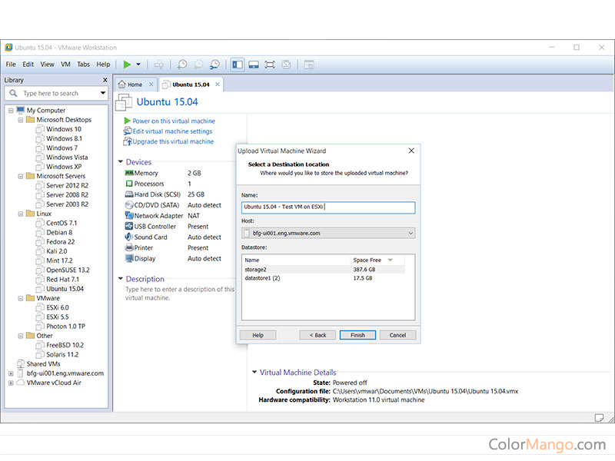
Task: Open the Host dropdown in the wizard
Action: (410, 233)
